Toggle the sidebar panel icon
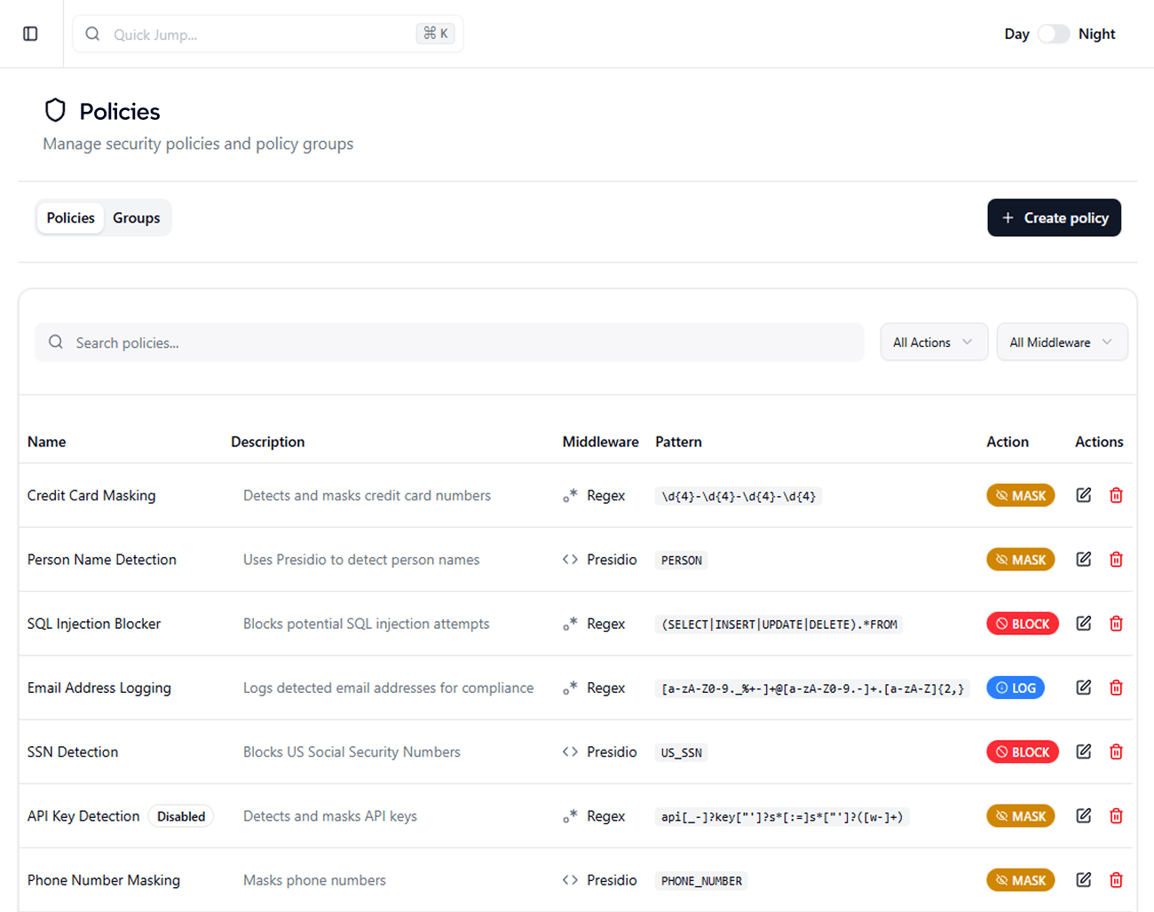1154x912 pixels. pos(30,34)
